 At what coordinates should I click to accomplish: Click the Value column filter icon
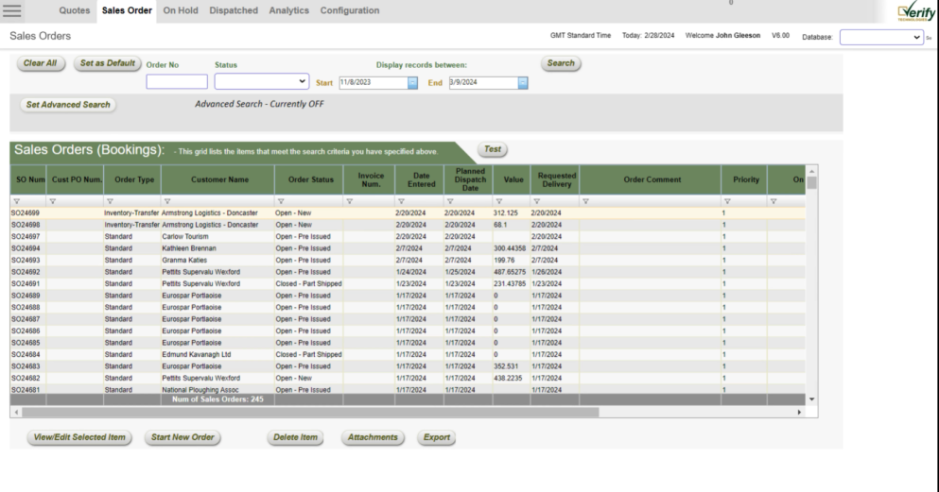(497, 201)
